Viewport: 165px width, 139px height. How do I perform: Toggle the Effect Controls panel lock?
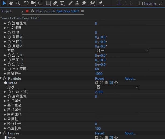pyautogui.click(x=33, y=11)
